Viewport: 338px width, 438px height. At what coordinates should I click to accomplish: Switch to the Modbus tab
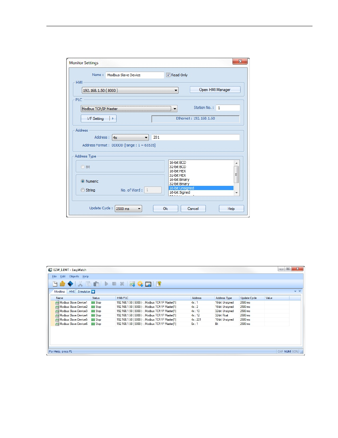(x=60, y=292)
